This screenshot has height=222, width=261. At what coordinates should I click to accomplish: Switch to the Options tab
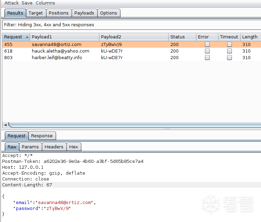(109, 13)
